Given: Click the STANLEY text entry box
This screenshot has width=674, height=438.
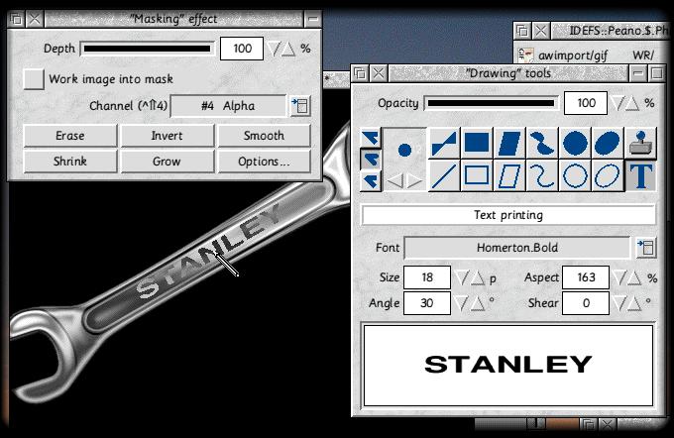Looking at the screenshot, I should coord(508,366).
